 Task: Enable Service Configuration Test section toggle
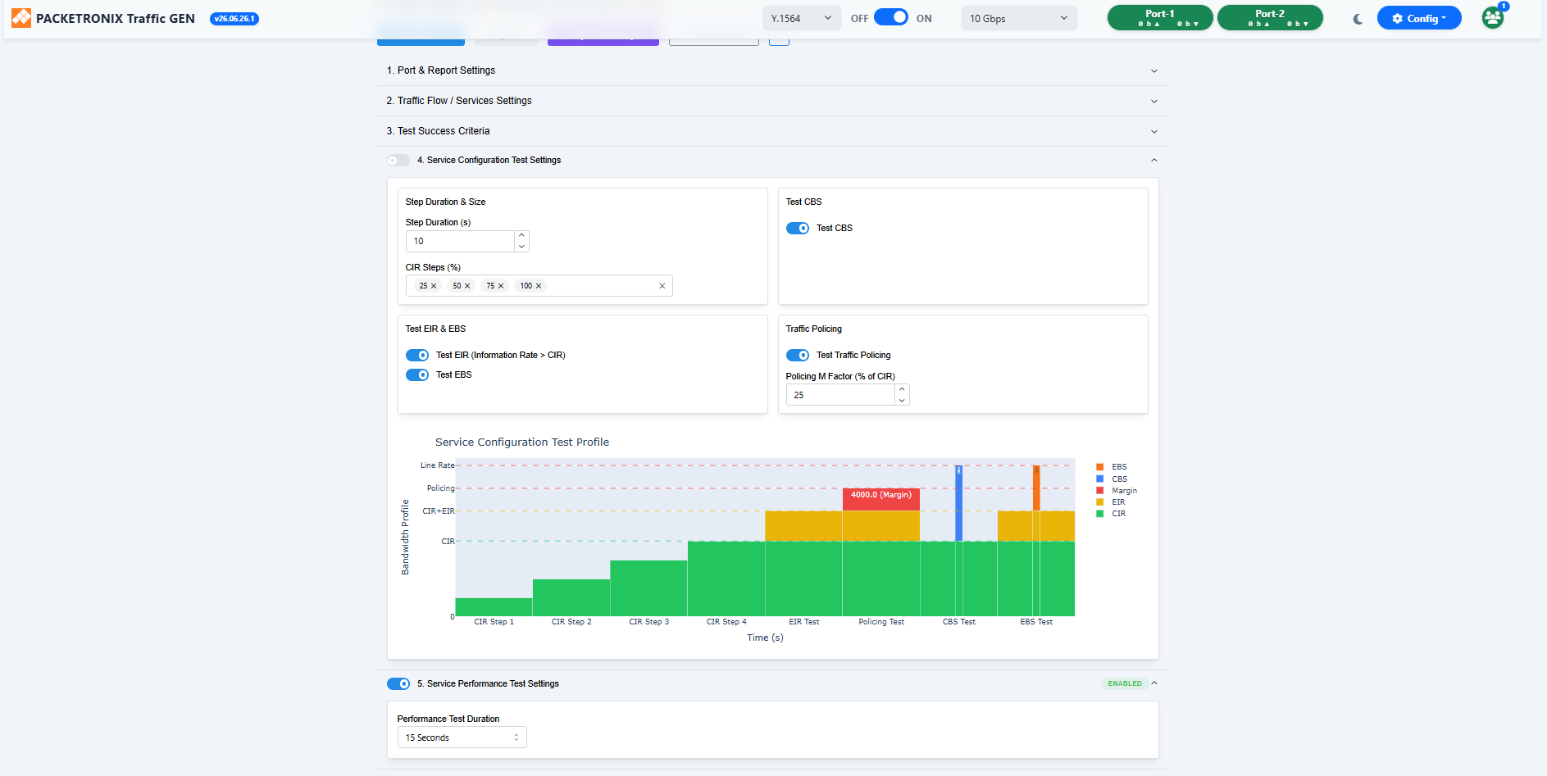tap(398, 161)
